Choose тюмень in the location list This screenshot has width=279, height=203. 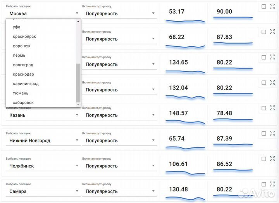coord(21,93)
